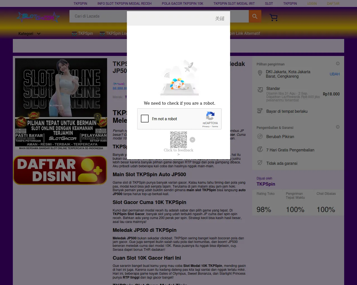Click the QR code in captcha dialog
Image resolution: width=357 pixels, height=285 pixels.
178,140
